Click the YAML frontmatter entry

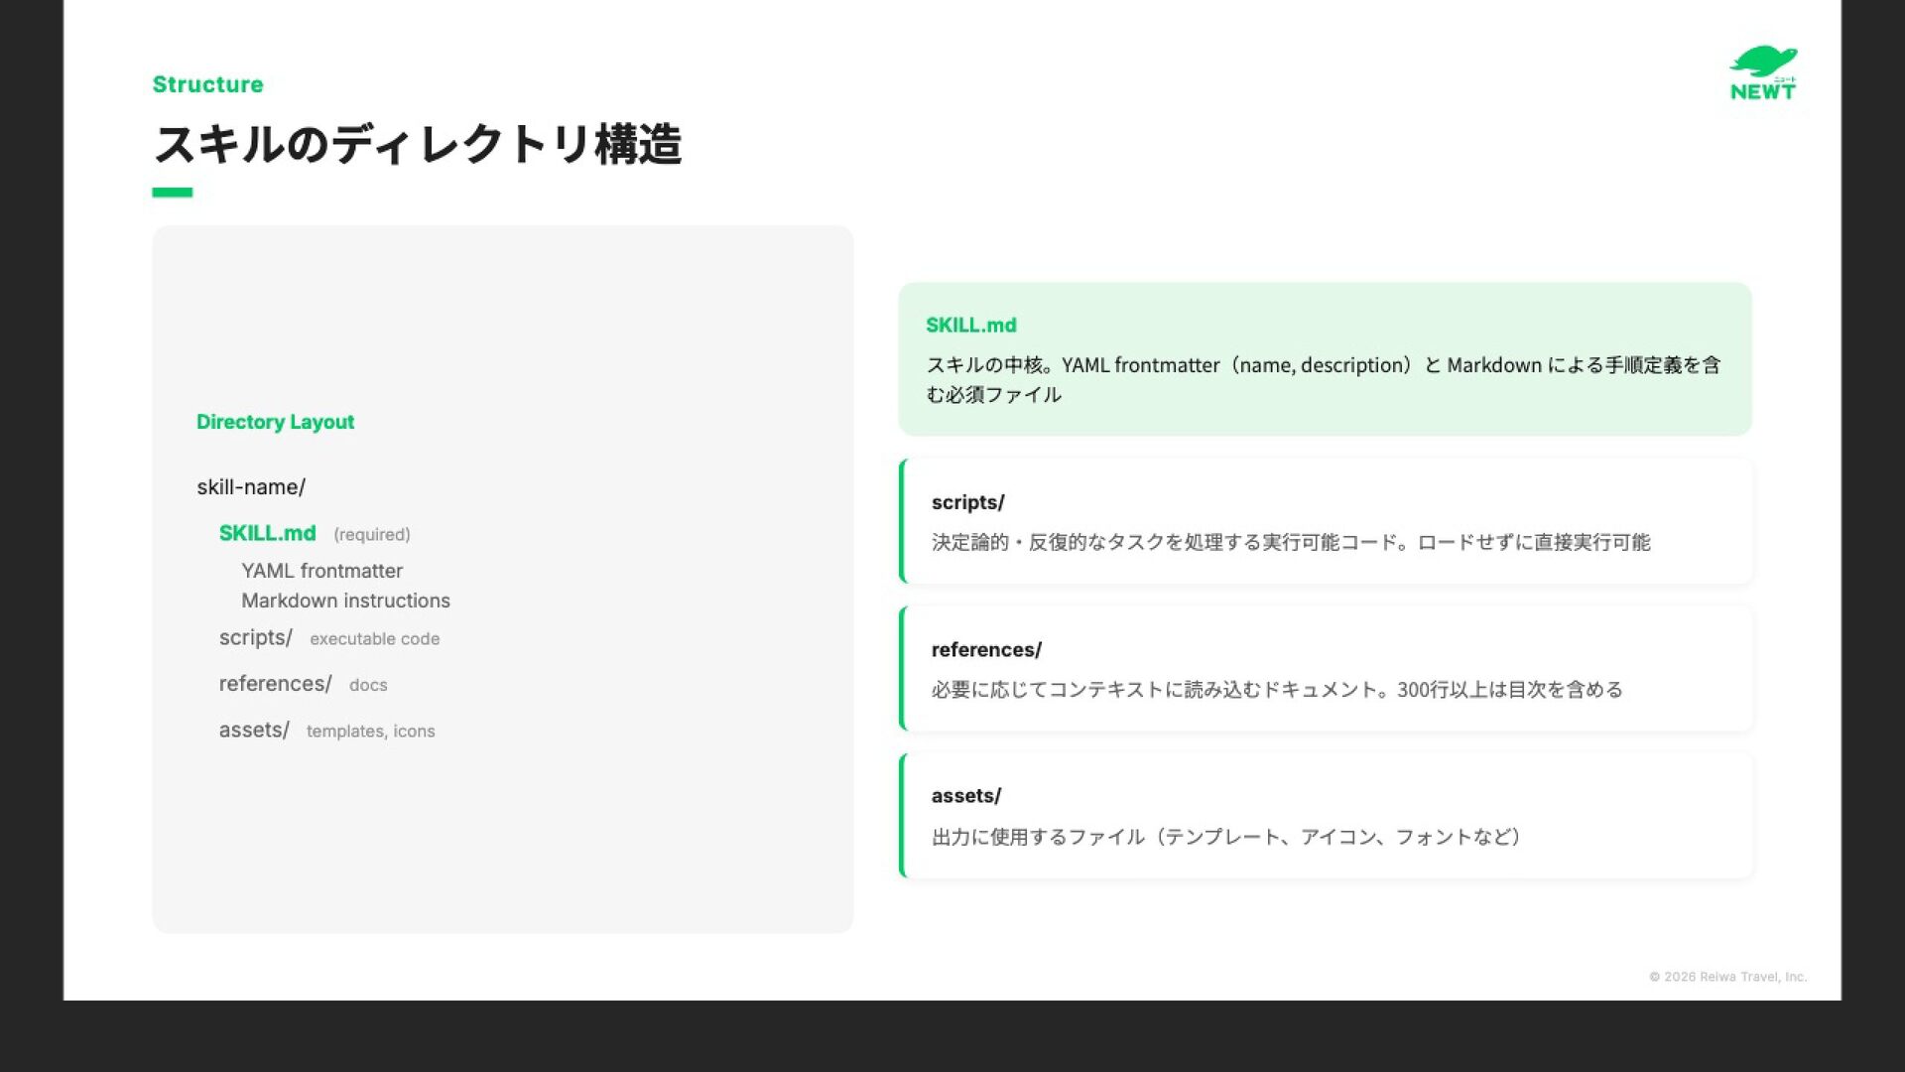point(321,571)
